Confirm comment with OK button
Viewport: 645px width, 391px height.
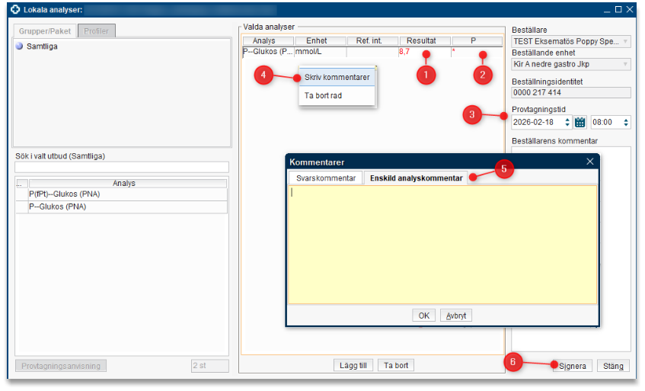(423, 316)
